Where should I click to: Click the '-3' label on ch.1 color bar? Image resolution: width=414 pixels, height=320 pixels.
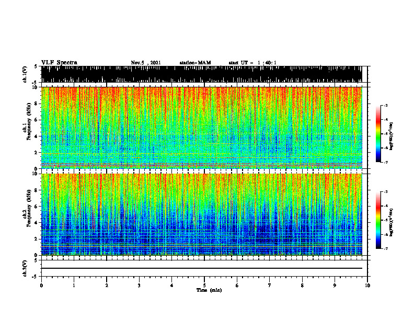tap(385, 105)
